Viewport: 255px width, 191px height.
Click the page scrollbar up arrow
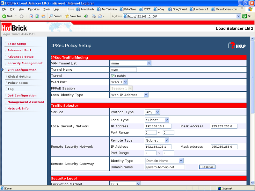tap(252, 39)
